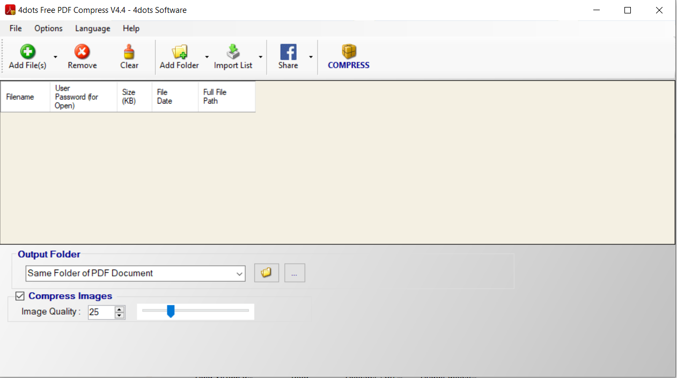Expand the Import List dropdown arrow
Screen dimensions: 677x378
pyautogui.click(x=261, y=57)
